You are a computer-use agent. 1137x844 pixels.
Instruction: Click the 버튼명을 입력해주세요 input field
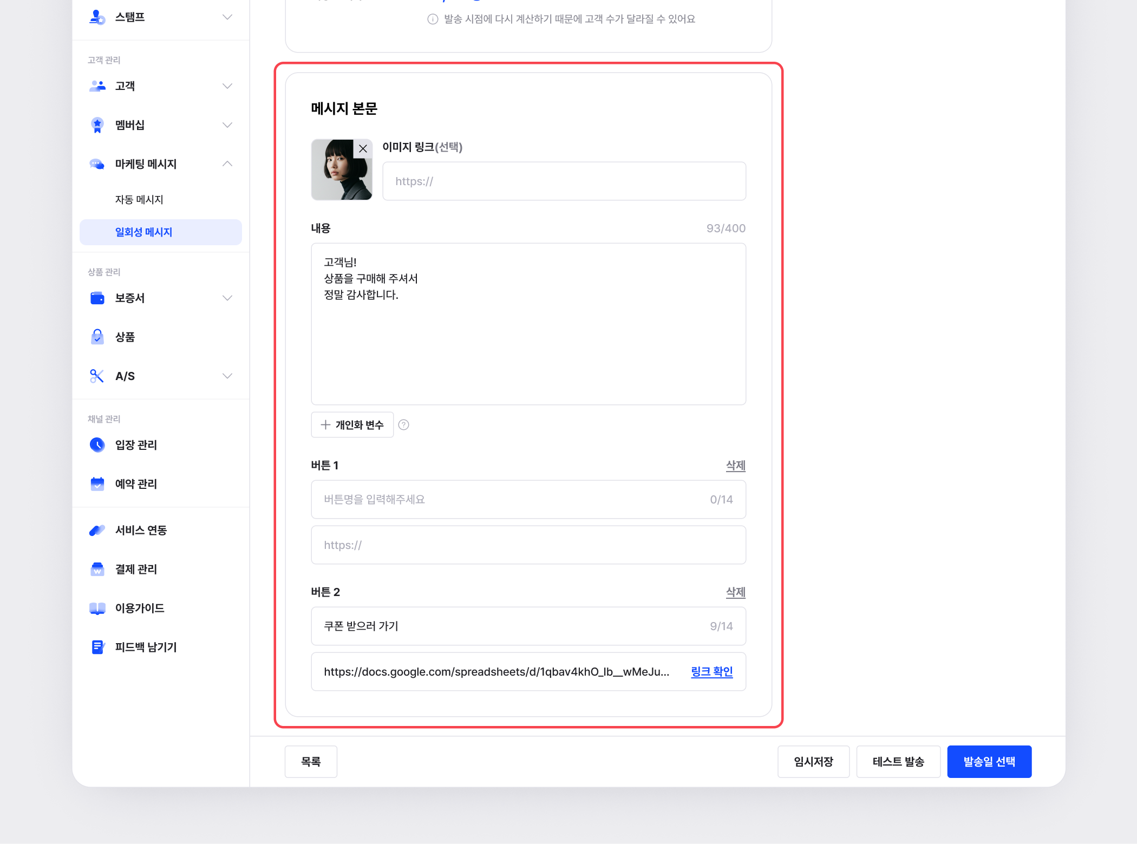click(x=509, y=500)
